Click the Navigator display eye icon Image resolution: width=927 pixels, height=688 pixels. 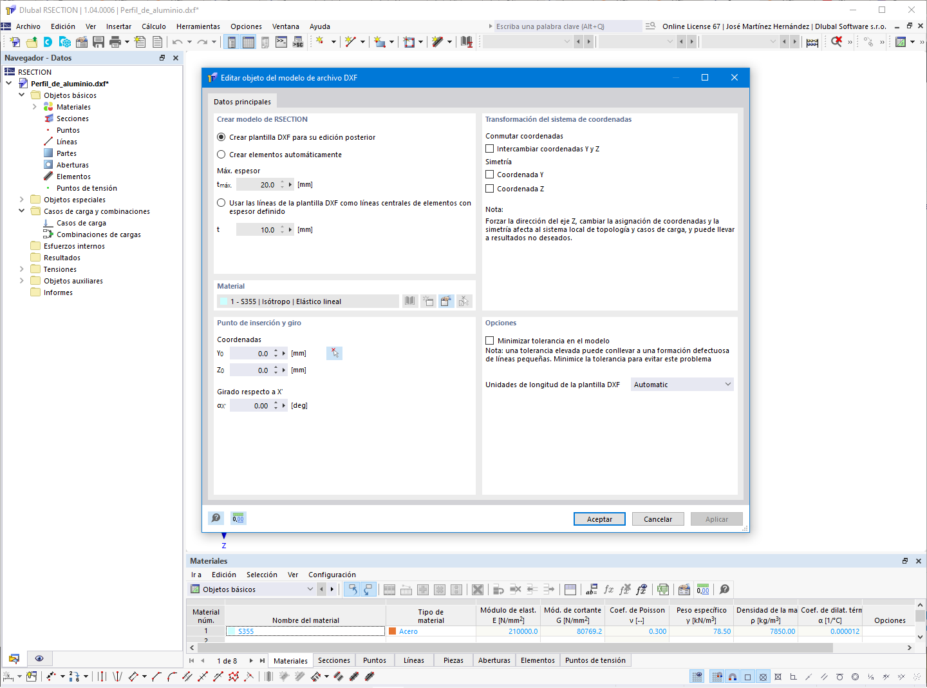coord(39,658)
